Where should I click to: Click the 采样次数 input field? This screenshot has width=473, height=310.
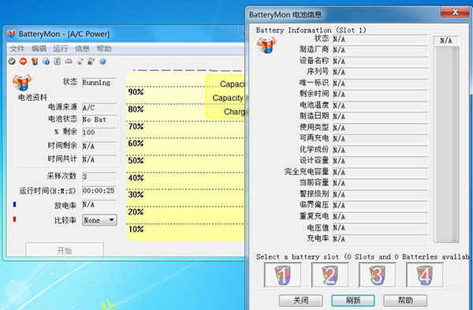[x=99, y=176]
